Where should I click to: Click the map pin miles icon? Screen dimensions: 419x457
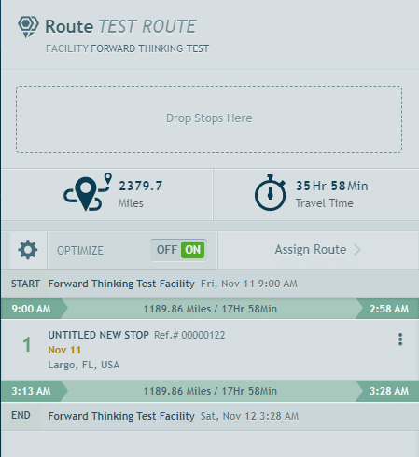pyautogui.click(x=88, y=193)
